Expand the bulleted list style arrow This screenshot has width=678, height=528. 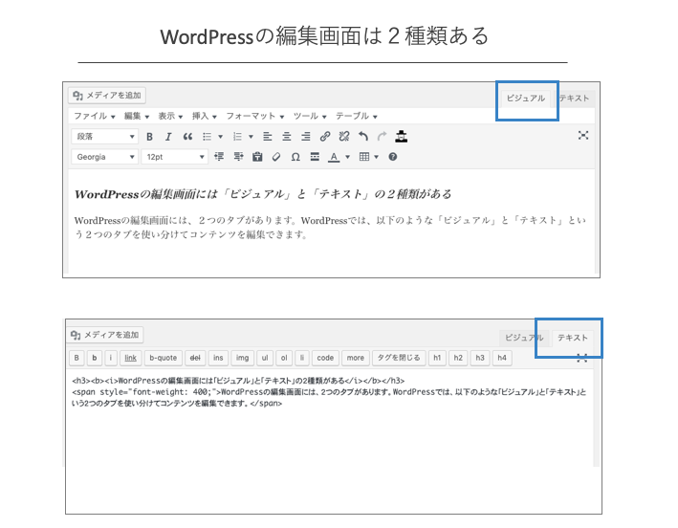point(221,137)
